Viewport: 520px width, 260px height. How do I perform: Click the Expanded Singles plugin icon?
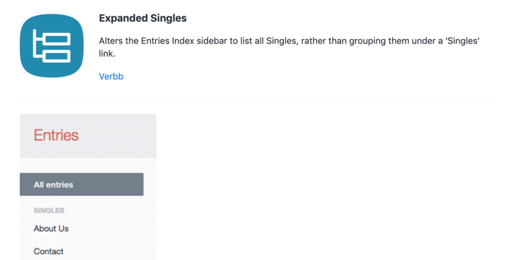(x=52, y=46)
